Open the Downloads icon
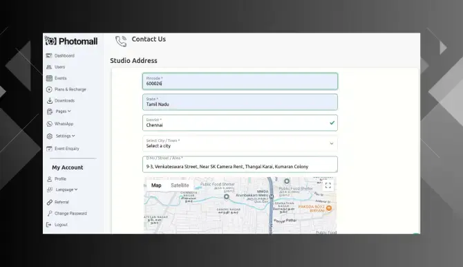Screen dimensions: 463x267 [x=49, y=100]
